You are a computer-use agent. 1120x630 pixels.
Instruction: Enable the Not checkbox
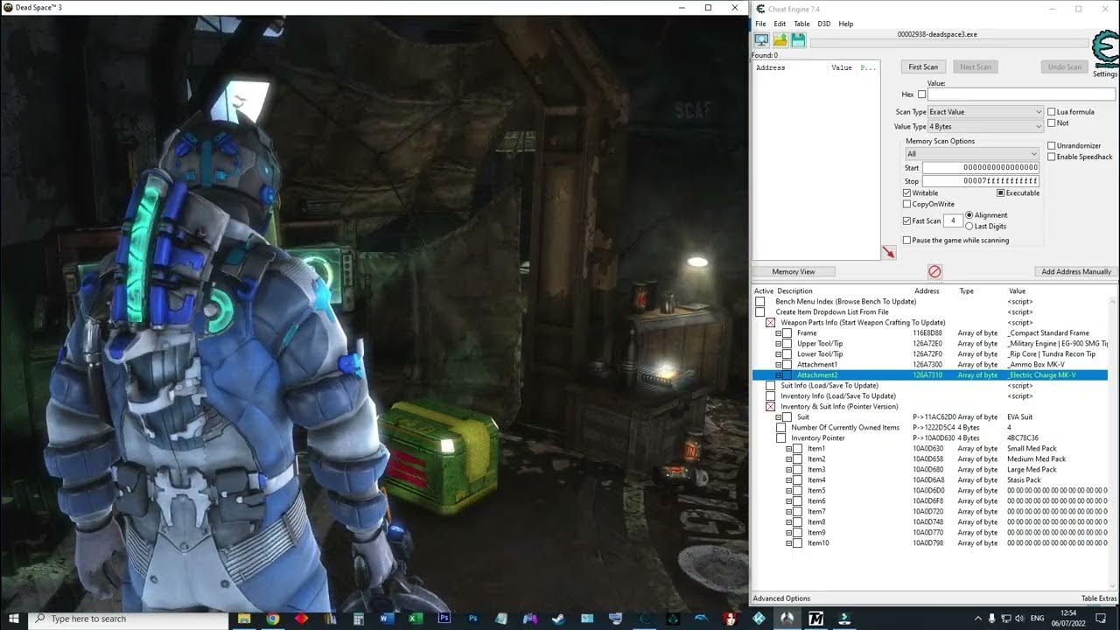pos(1052,123)
